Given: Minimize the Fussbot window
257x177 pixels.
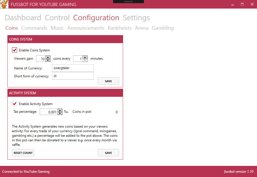Looking at the screenshot, I should (x=232, y=5).
